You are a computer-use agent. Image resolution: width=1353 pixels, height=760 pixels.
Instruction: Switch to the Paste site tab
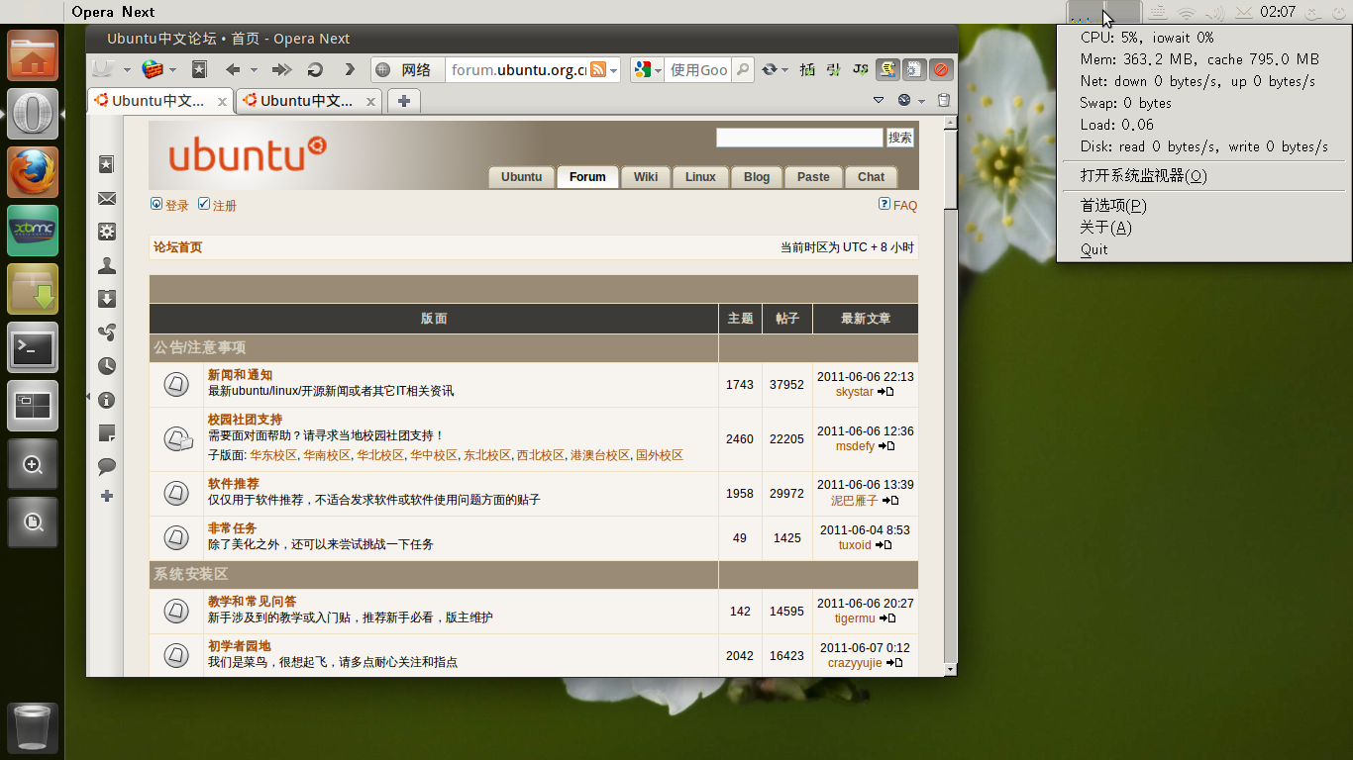point(813,177)
